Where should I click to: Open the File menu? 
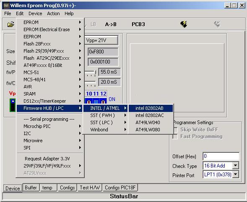tap(8, 13)
